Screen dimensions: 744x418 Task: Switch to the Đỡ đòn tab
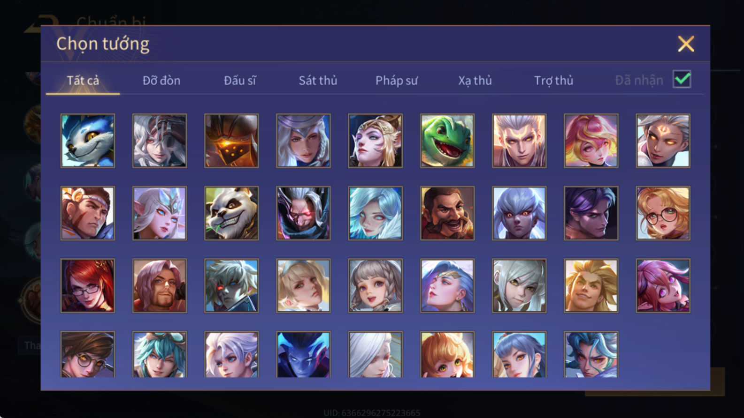(x=161, y=81)
